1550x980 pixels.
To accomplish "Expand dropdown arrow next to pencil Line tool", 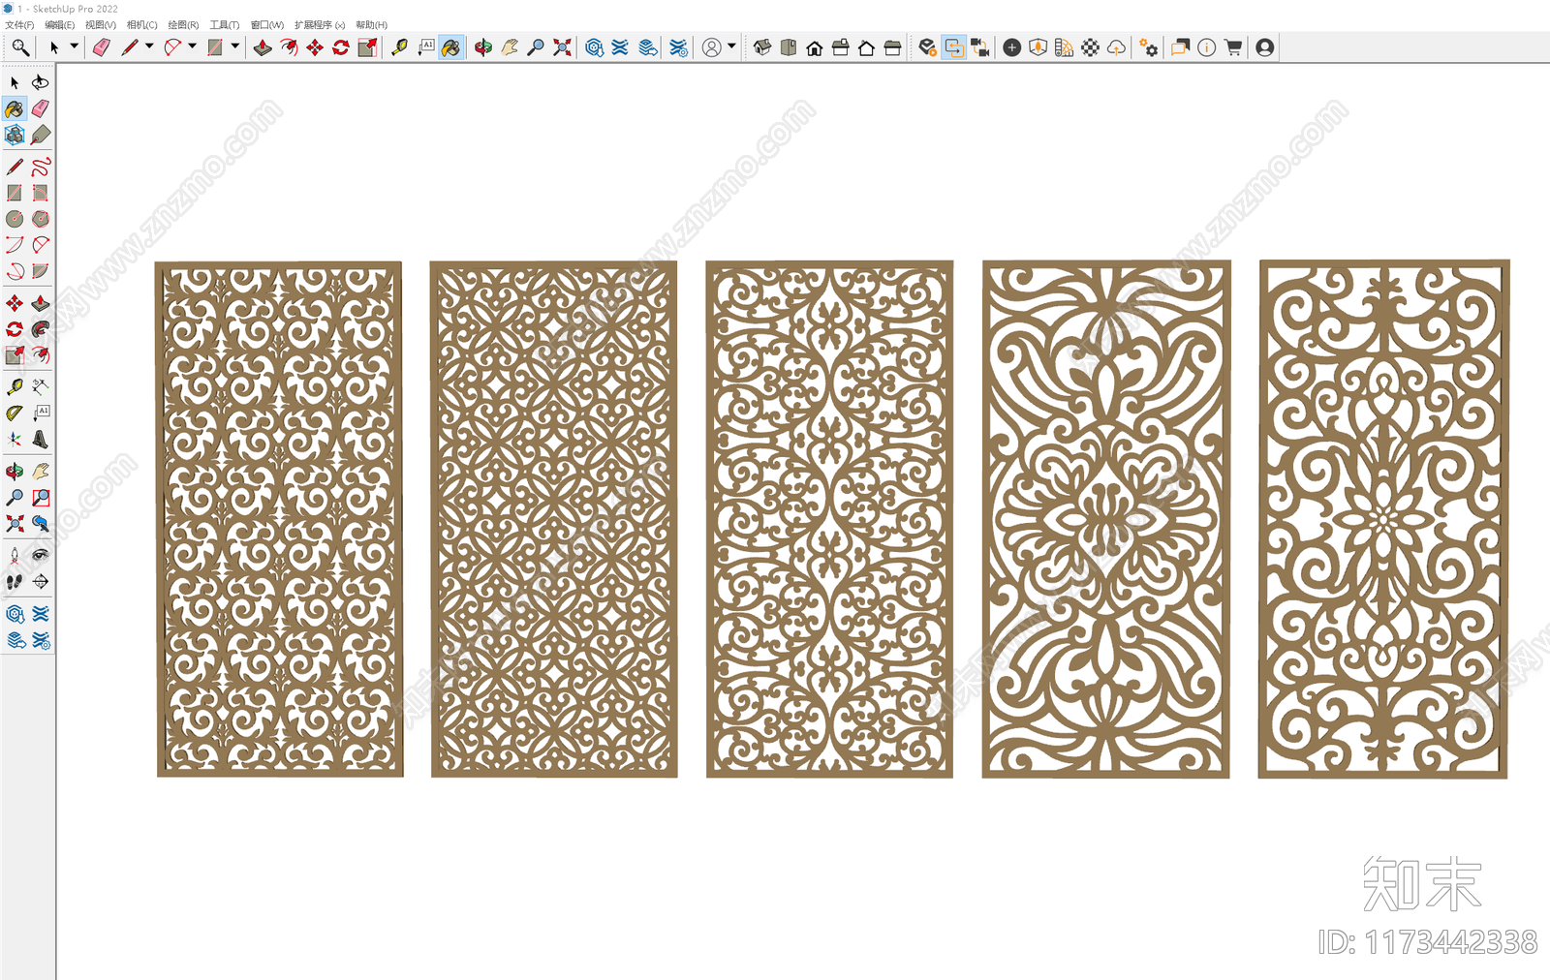I will pos(149,46).
